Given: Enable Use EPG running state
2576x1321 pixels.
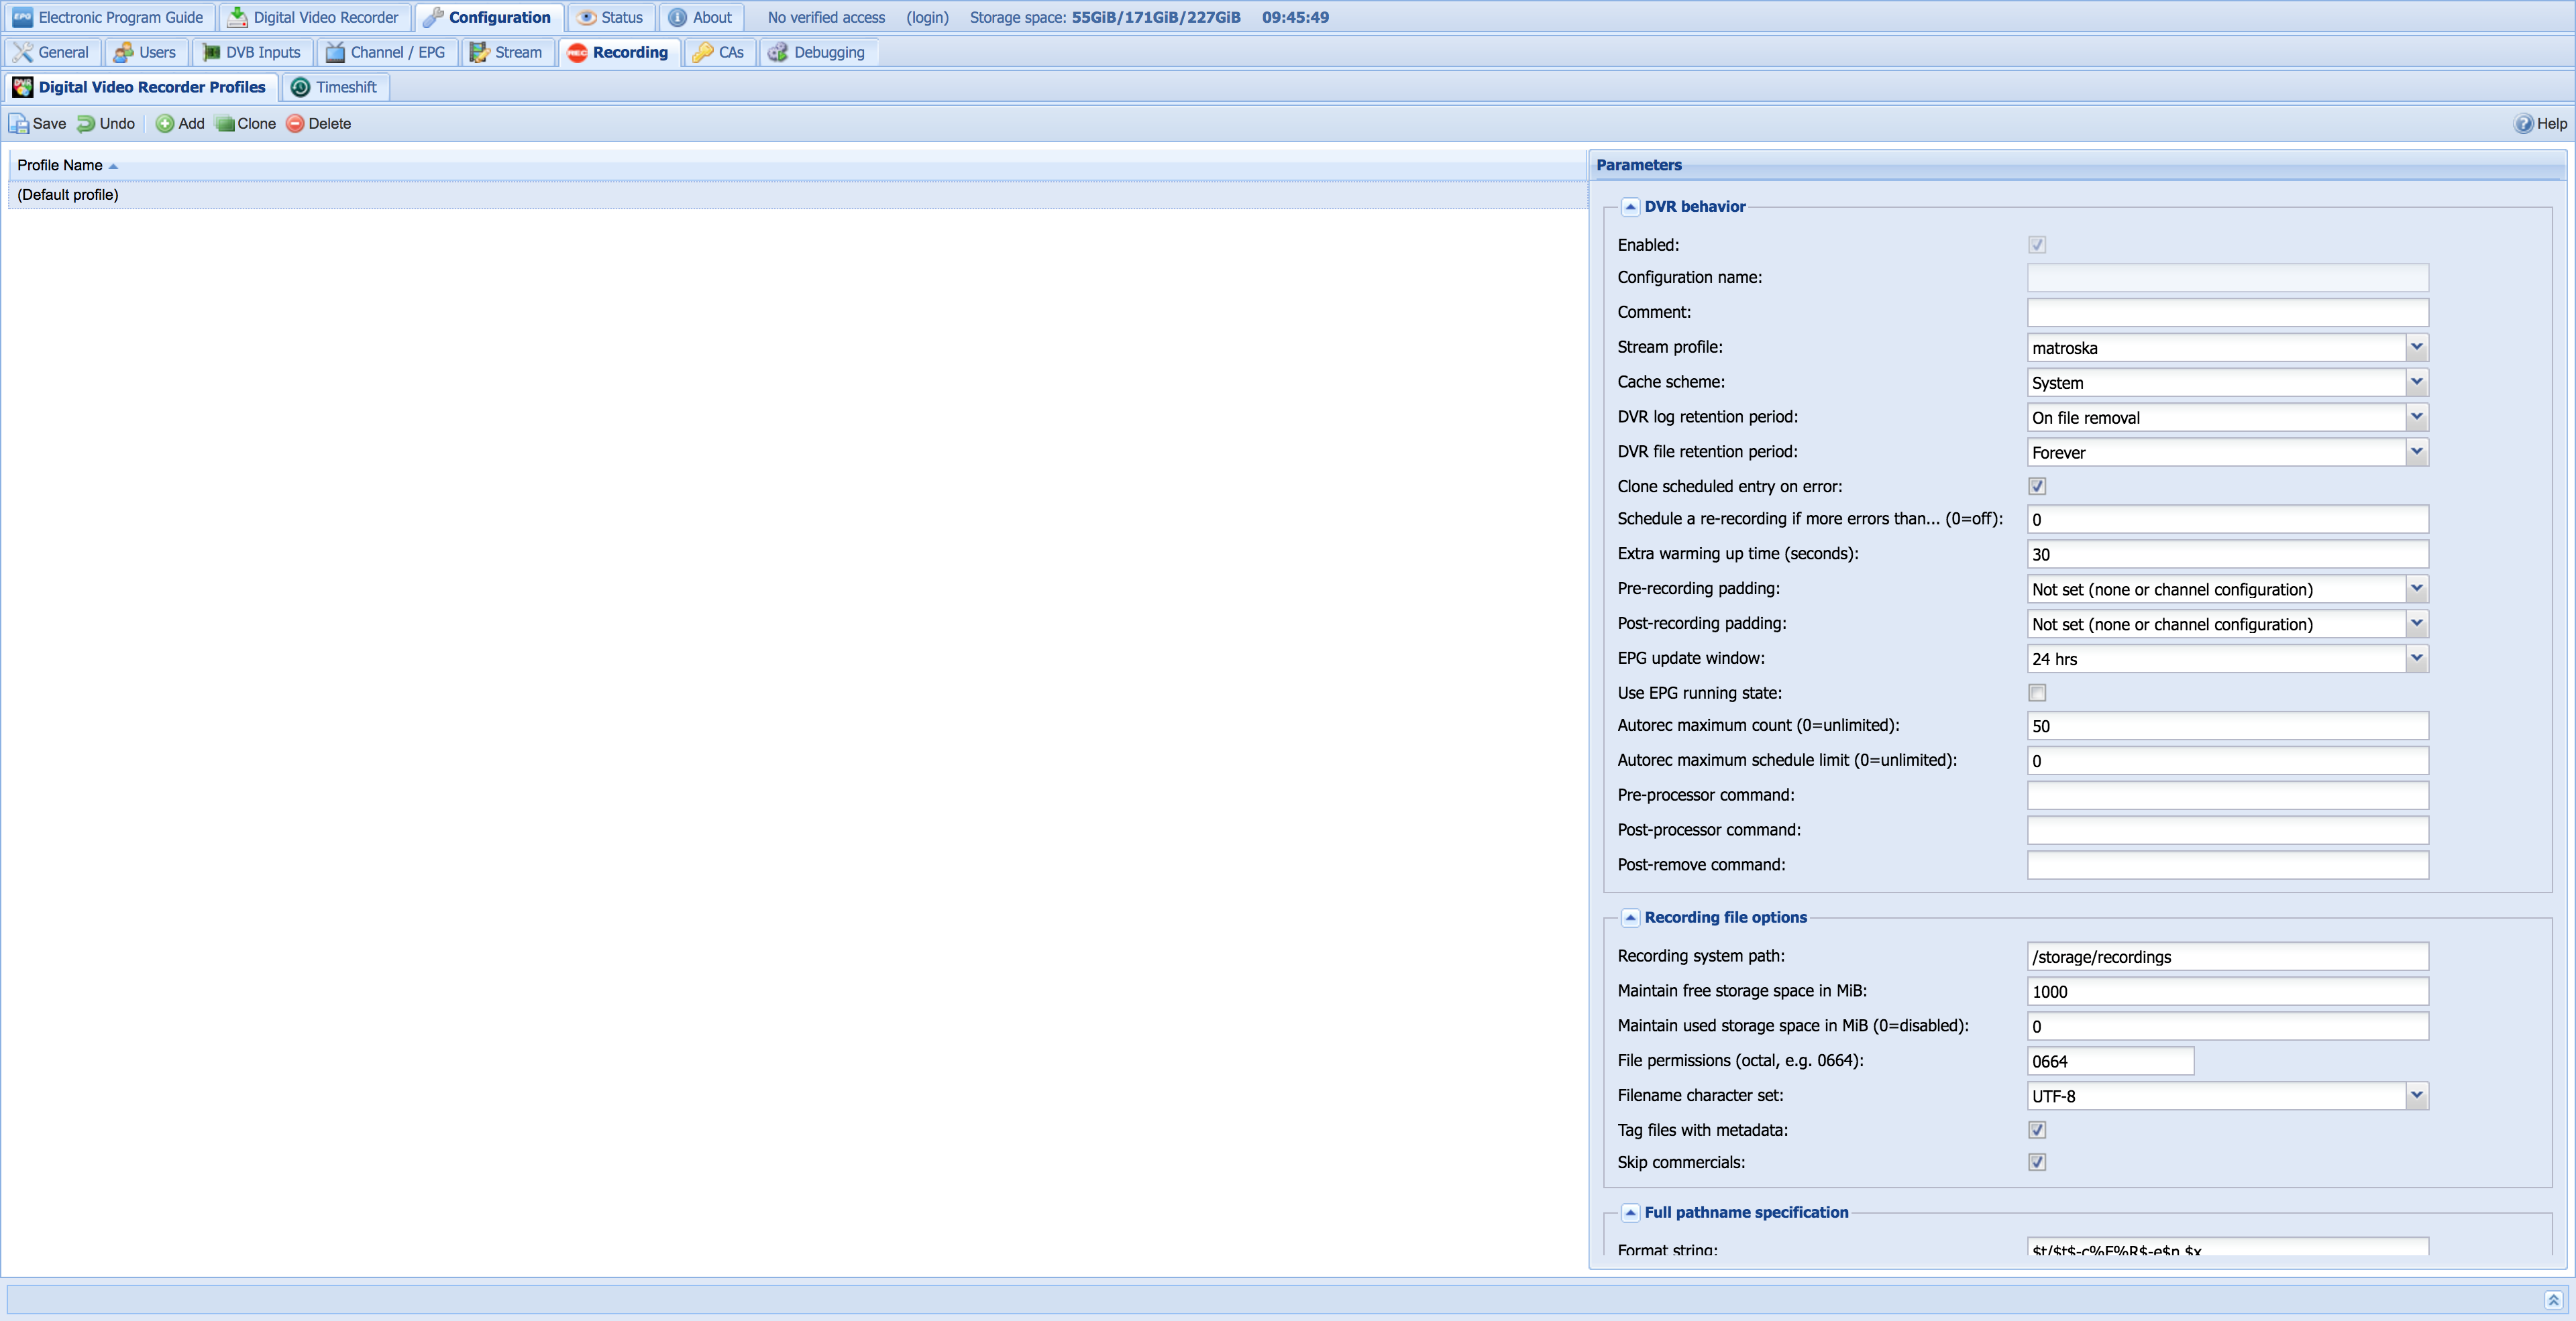Looking at the screenshot, I should tap(2037, 693).
